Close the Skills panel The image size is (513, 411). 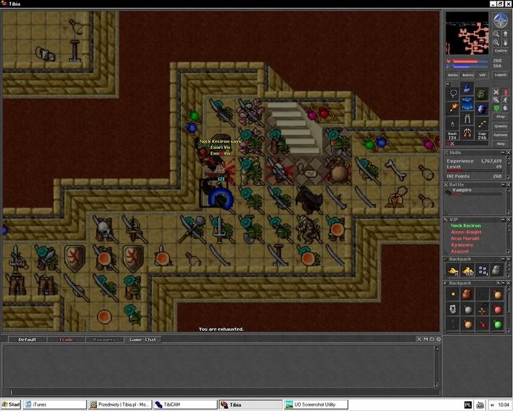[x=508, y=153]
